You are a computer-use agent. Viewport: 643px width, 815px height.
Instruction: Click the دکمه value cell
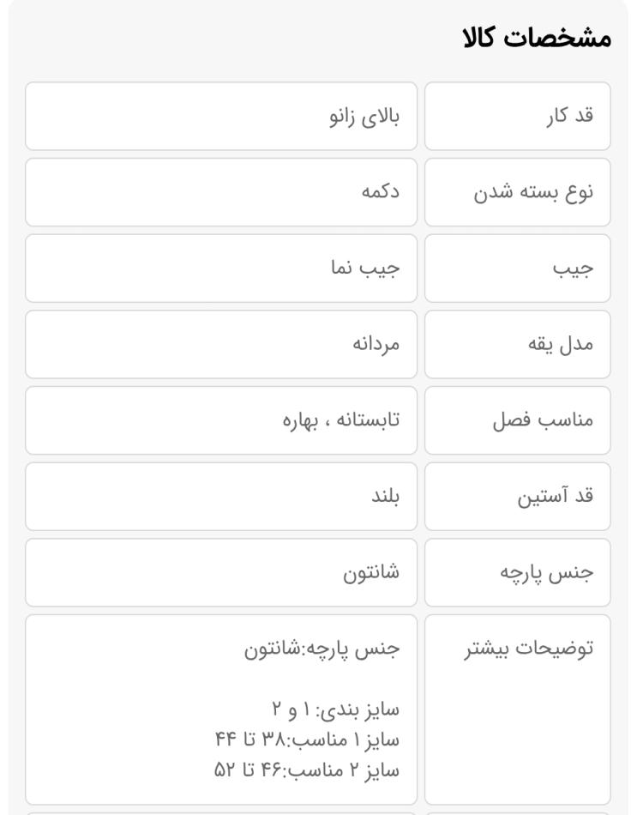[221, 192]
